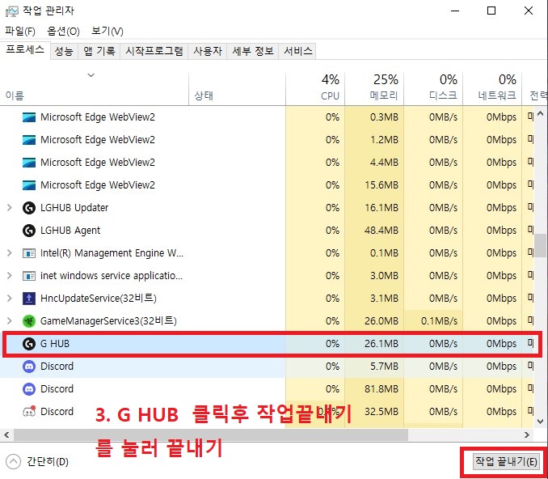The image size is (548, 479).
Task: Click the Edge WebView2 icon with 15.6MB
Action: (x=28, y=185)
